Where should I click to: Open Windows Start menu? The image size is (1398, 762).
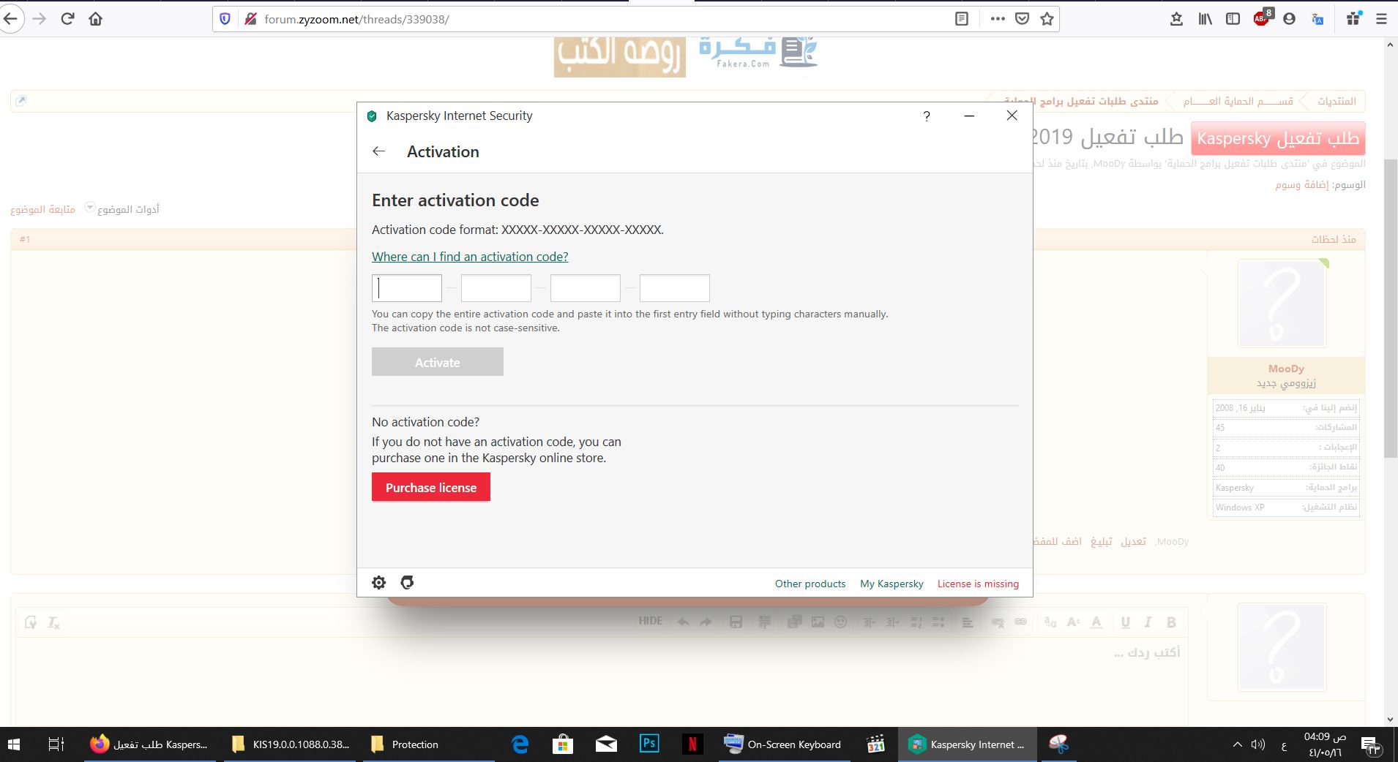tap(14, 744)
